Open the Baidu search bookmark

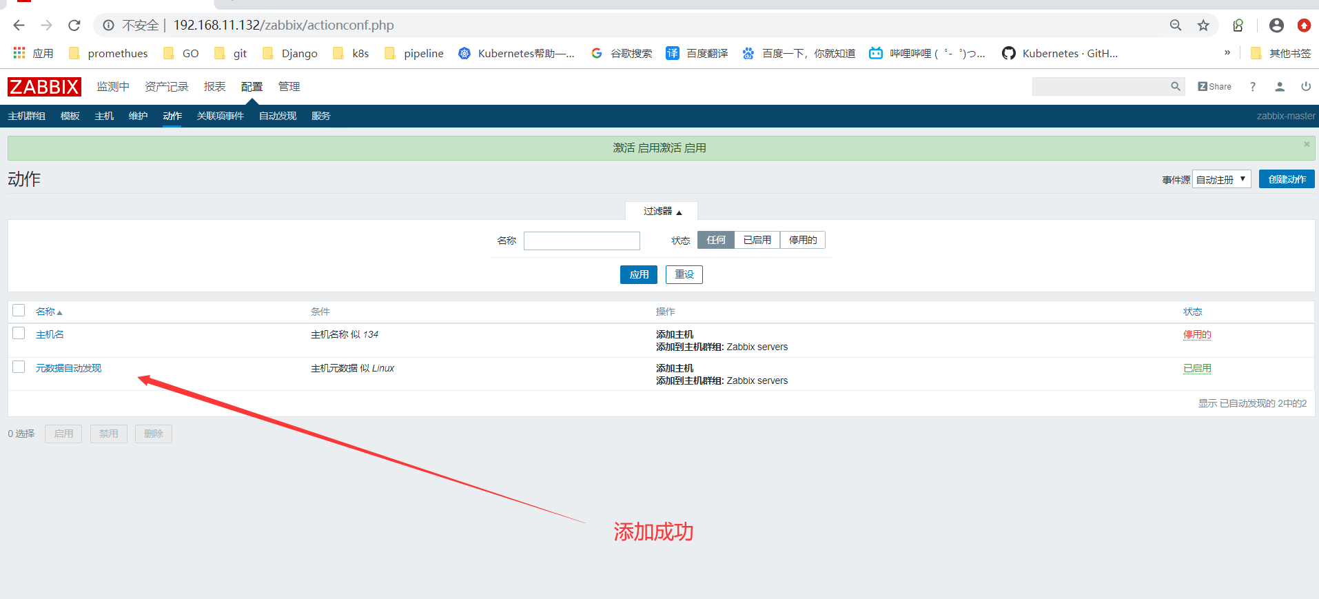(x=799, y=53)
